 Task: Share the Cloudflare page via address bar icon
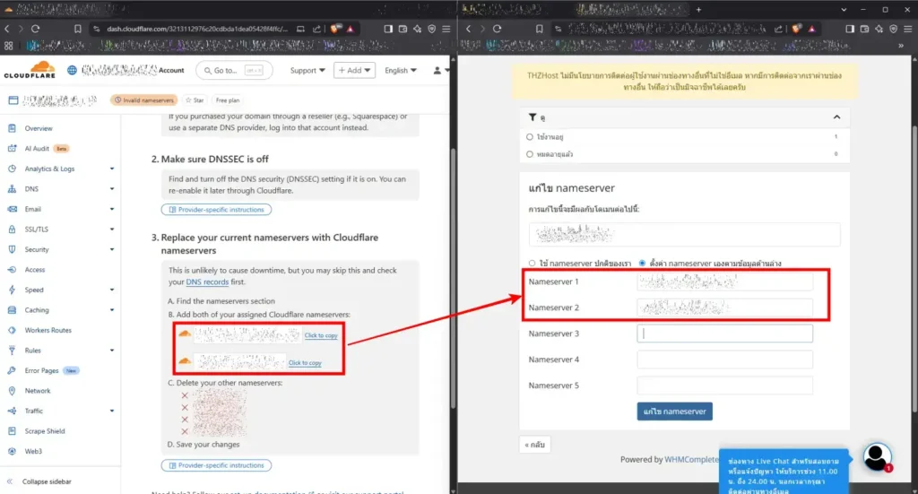(x=316, y=29)
